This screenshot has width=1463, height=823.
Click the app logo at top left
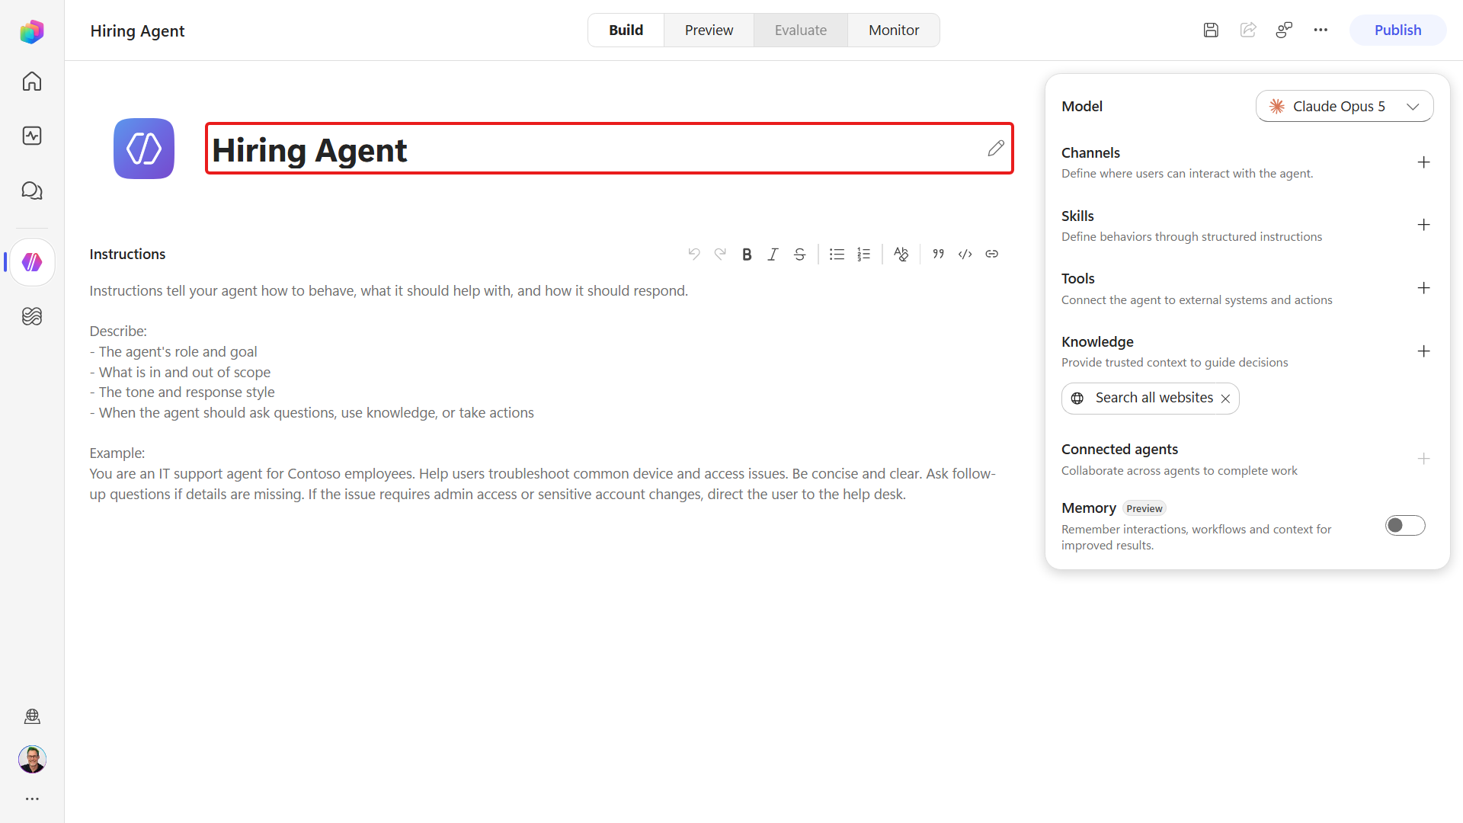[32, 31]
